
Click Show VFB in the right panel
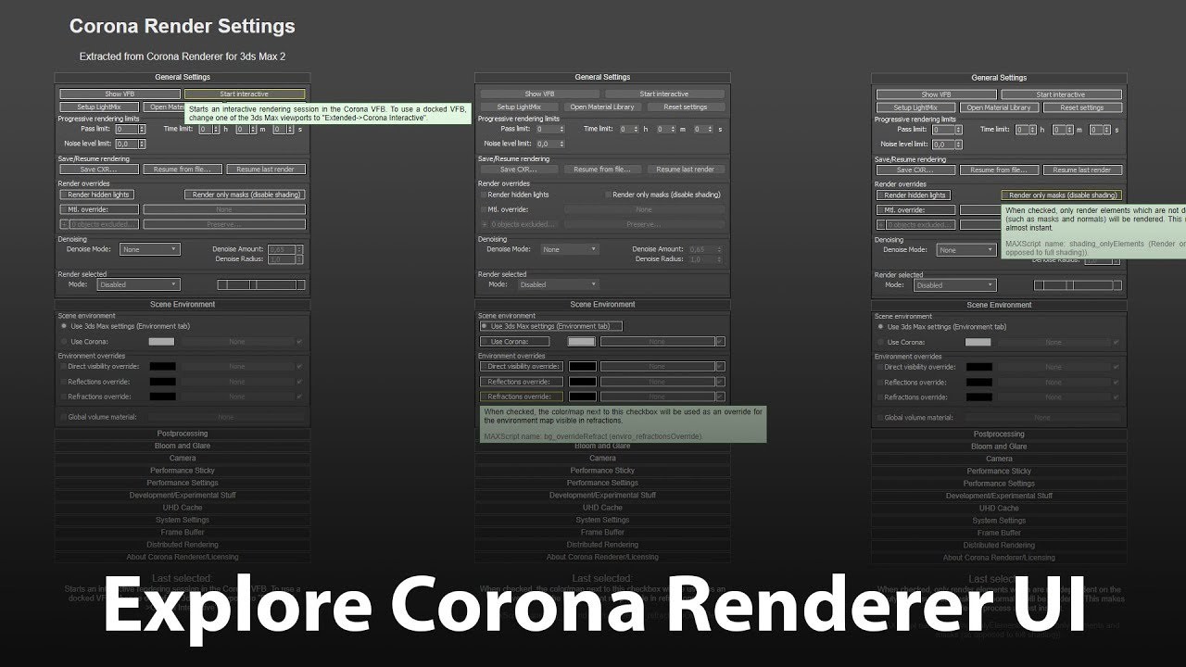937,94
